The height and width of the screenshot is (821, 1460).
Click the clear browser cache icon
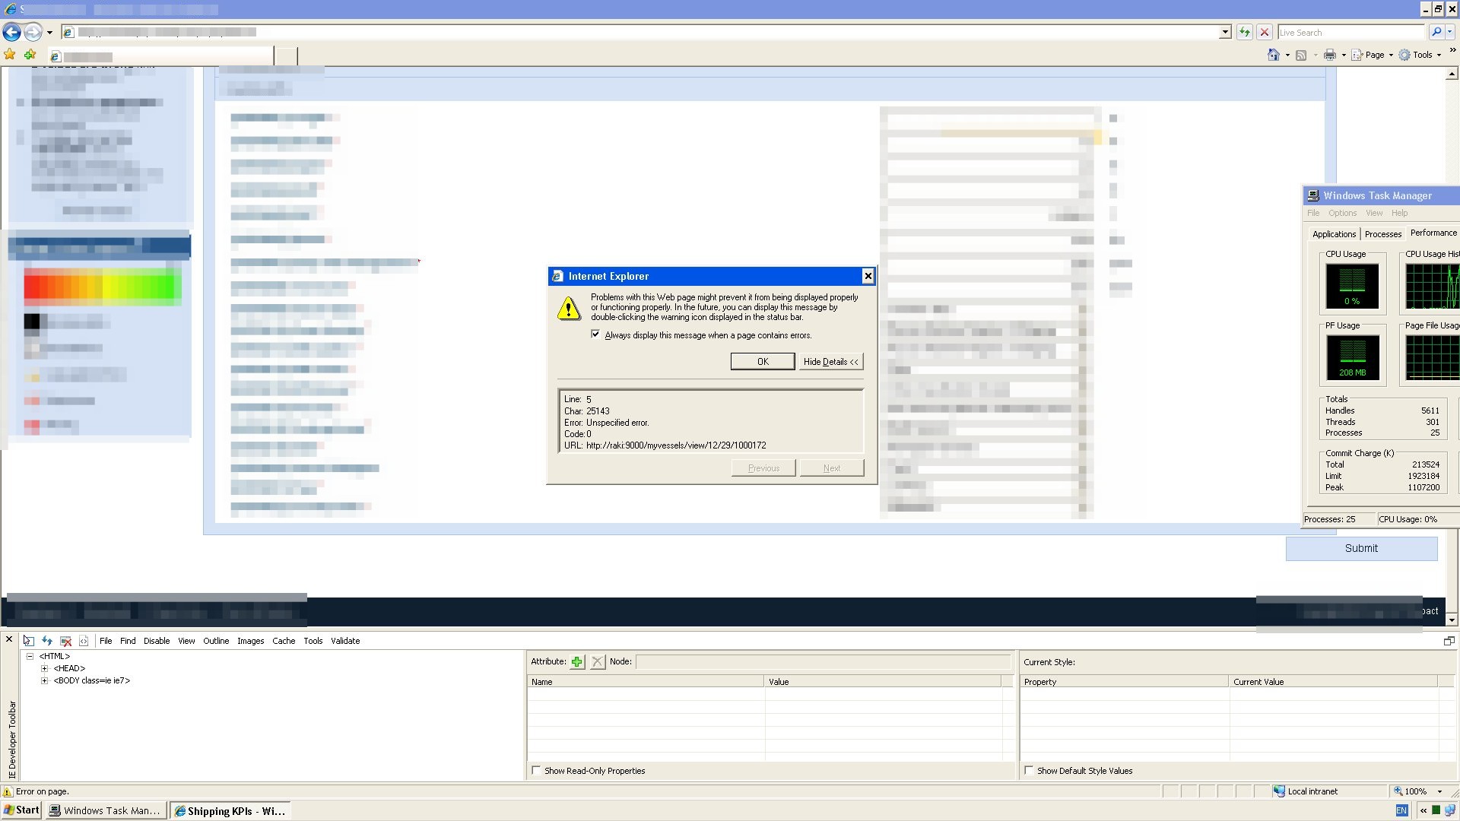66,641
